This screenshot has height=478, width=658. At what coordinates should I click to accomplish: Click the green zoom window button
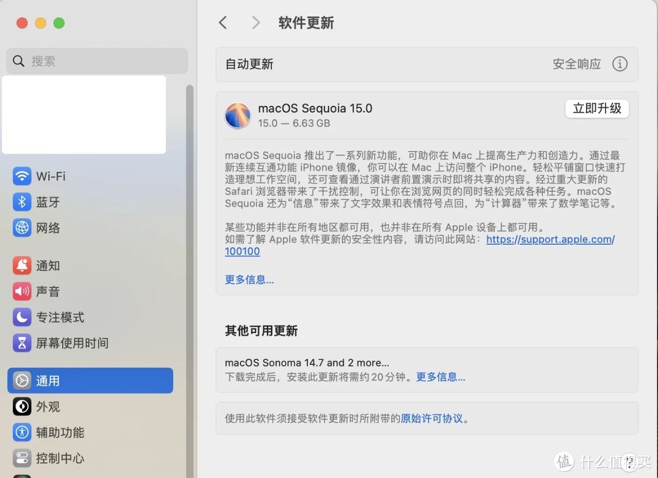click(x=58, y=23)
